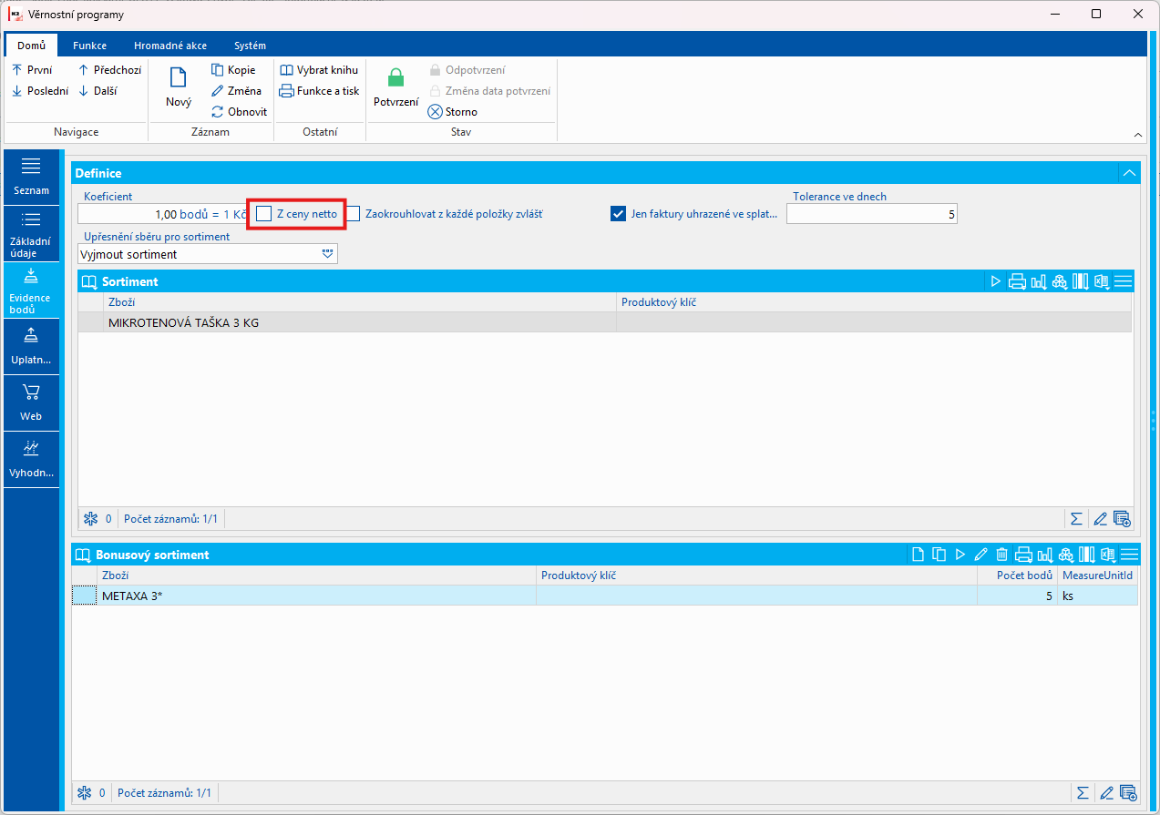Click the Potvrzení lock icon
The width and height of the screenshot is (1160, 815).
[395, 78]
